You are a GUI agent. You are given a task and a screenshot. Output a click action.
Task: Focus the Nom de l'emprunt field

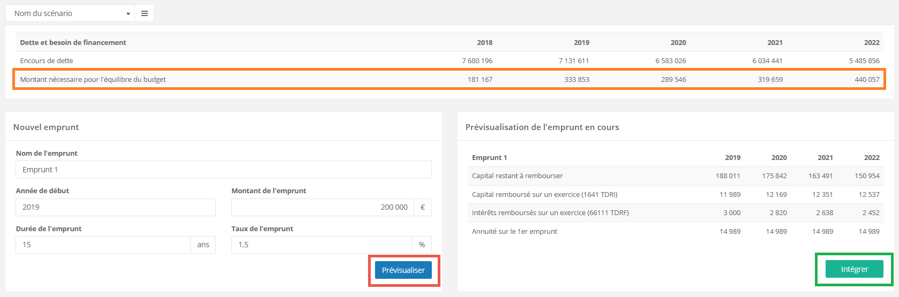click(x=223, y=170)
